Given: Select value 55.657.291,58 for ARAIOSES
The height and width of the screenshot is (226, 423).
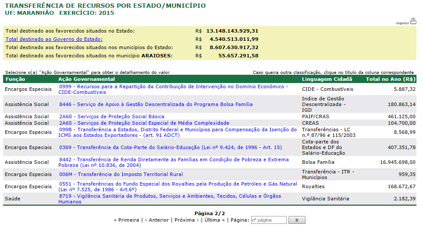Looking at the screenshot, I should 238,56.
